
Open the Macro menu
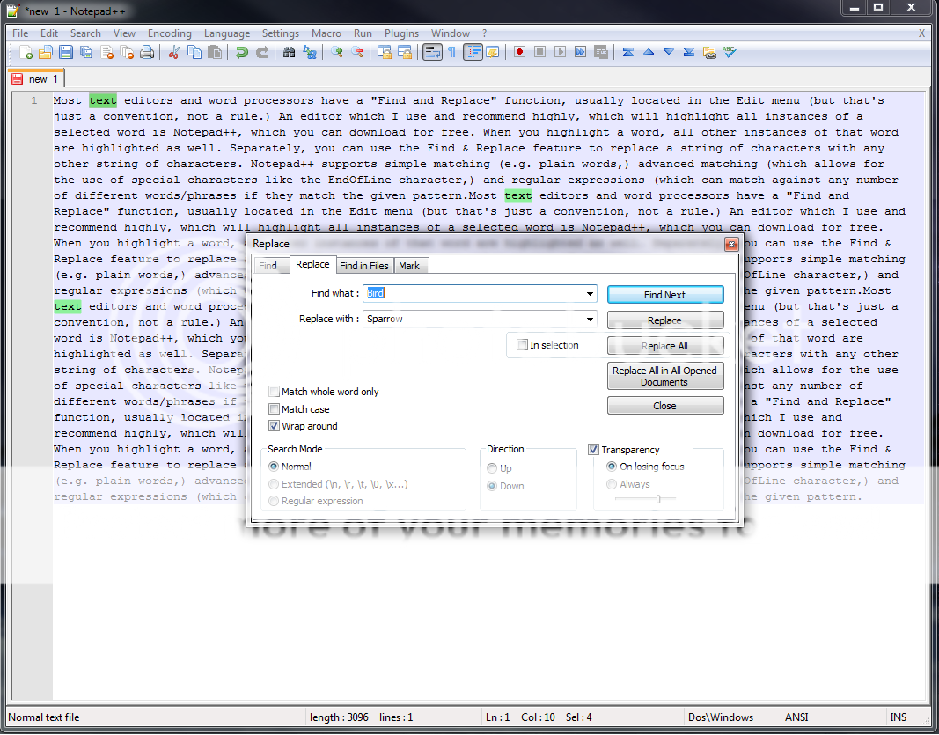click(x=326, y=33)
